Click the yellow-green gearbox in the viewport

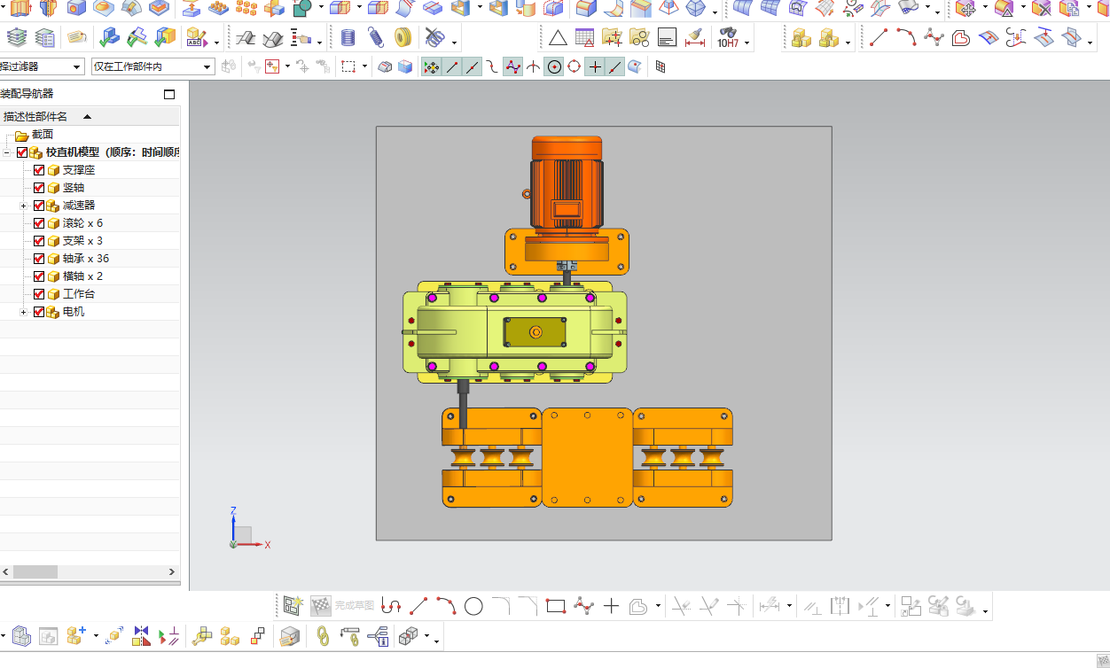514,330
